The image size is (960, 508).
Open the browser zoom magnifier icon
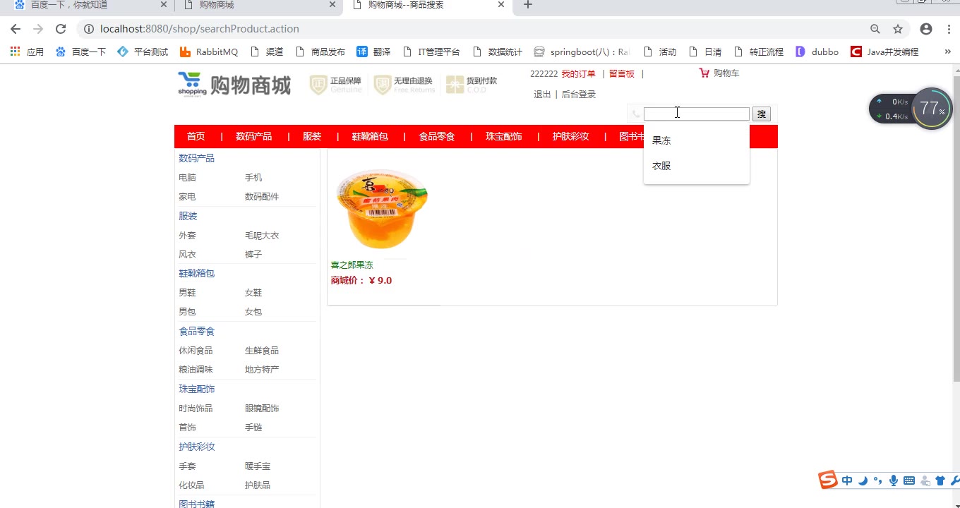pyautogui.click(x=875, y=29)
